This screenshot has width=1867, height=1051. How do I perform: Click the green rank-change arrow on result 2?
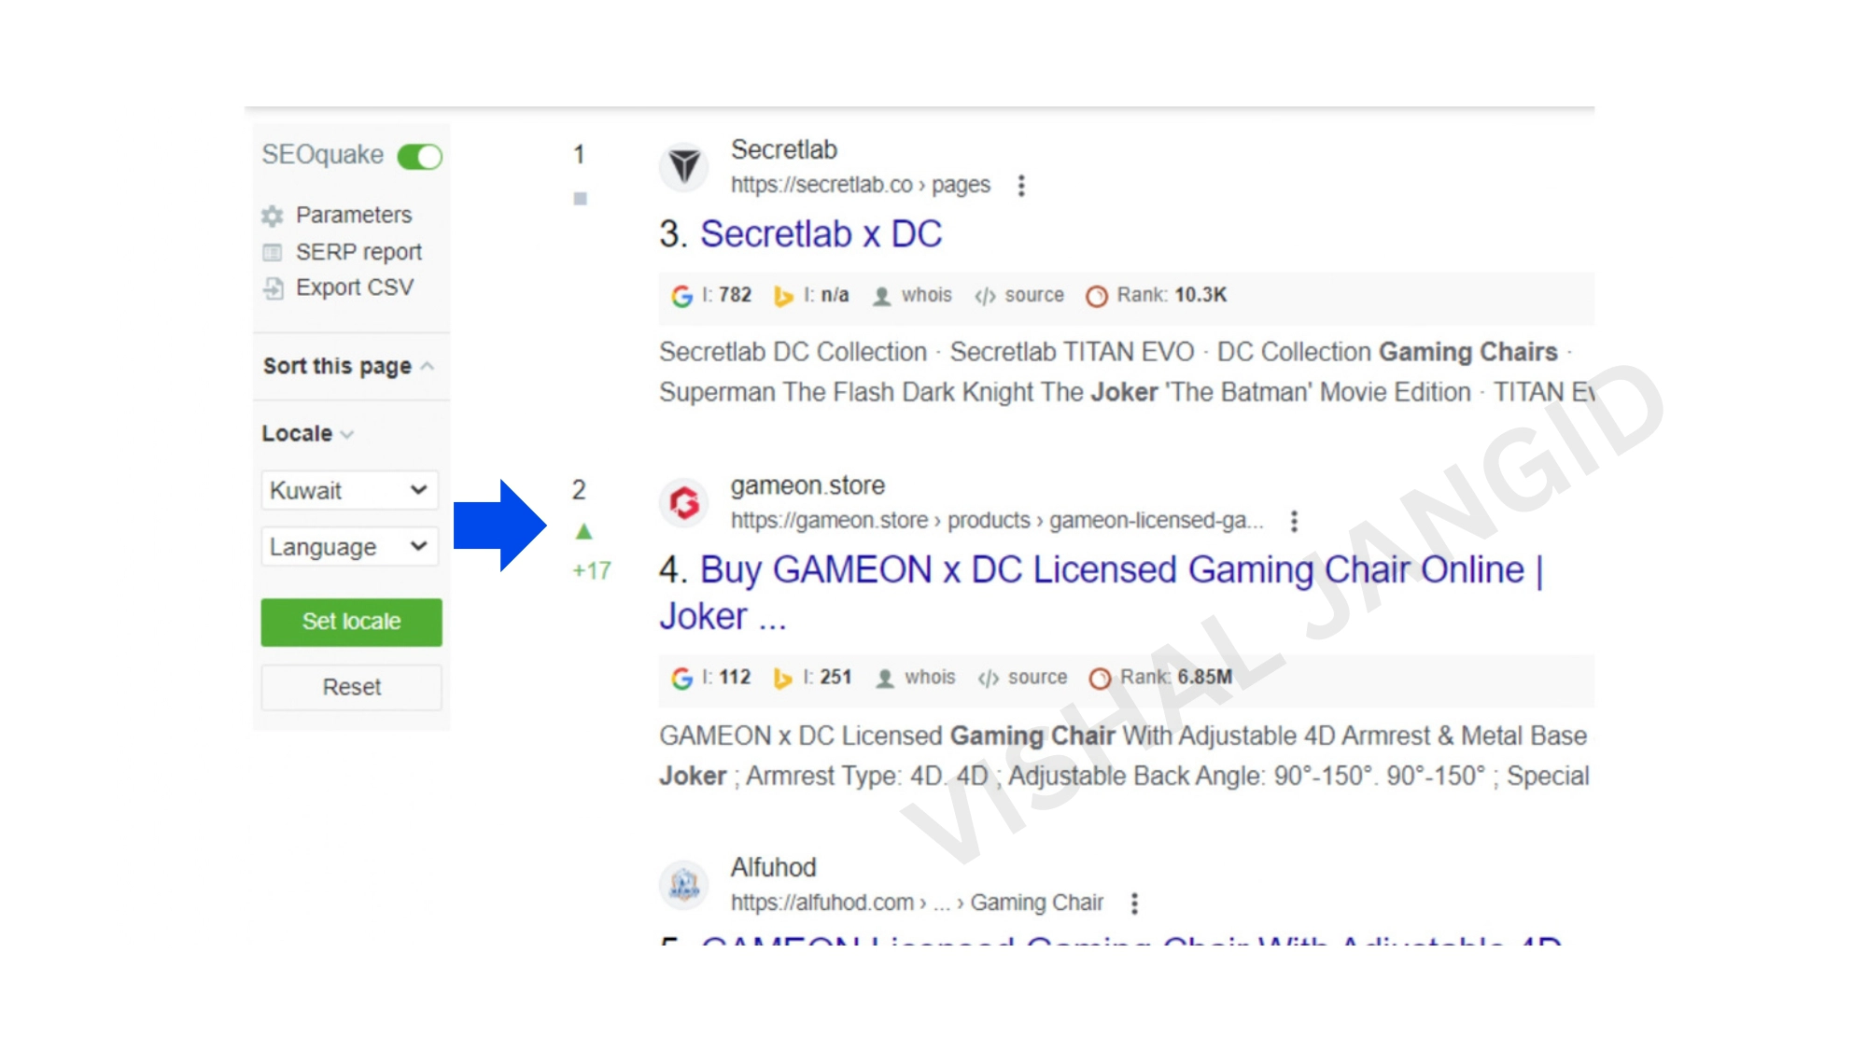[x=586, y=530]
